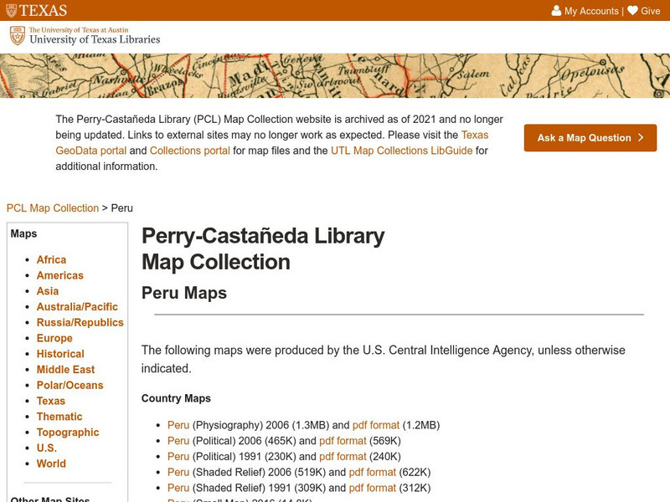Open the Peru Physiography 2006 map
This screenshot has height=502, width=670.
(x=176, y=424)
